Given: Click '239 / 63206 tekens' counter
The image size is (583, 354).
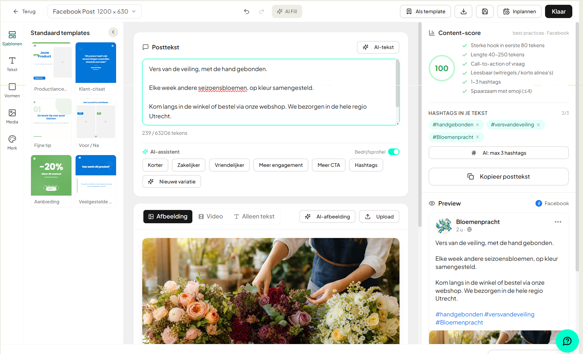Looking at the screenshot, I should [x=165, y=133].
